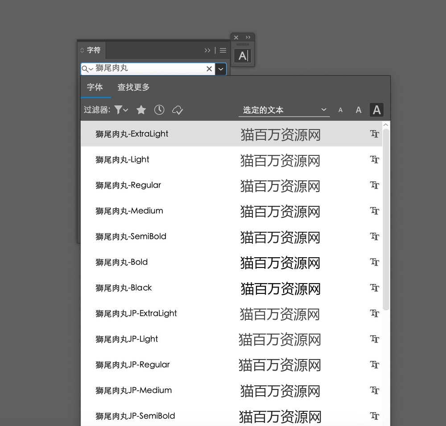Select 獅尾肉丸-Regular font
The height and width of the screenshot is (426, 446).
(231, 185)
